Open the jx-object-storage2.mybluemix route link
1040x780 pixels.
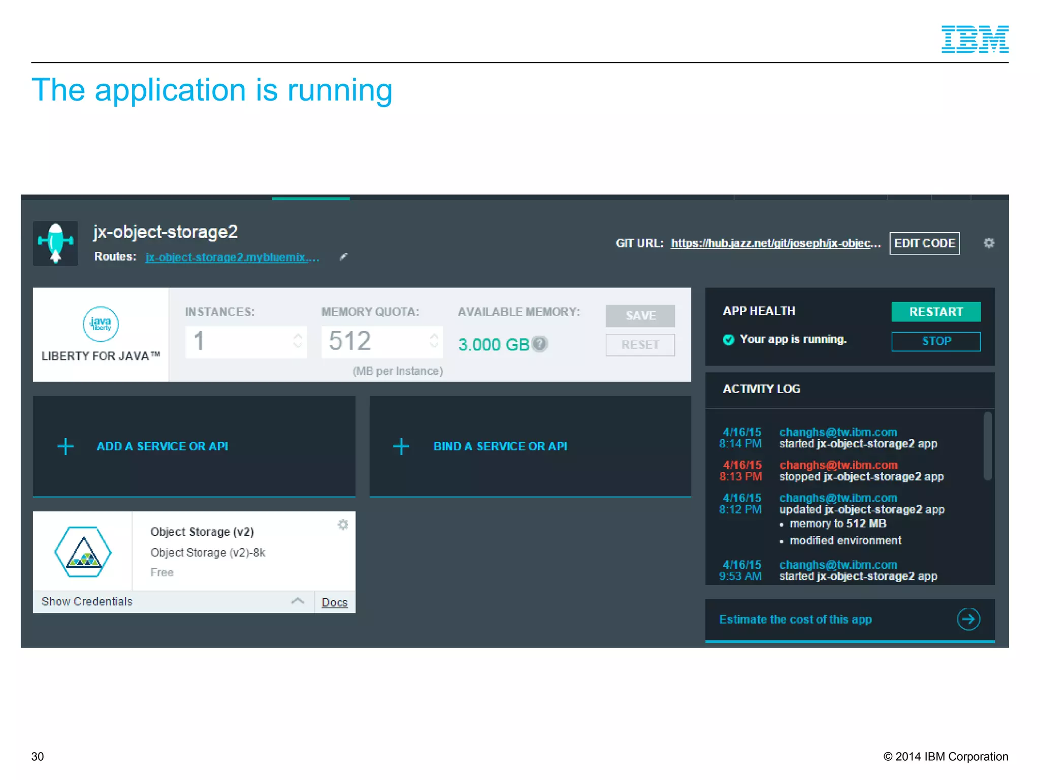(232, 257)
